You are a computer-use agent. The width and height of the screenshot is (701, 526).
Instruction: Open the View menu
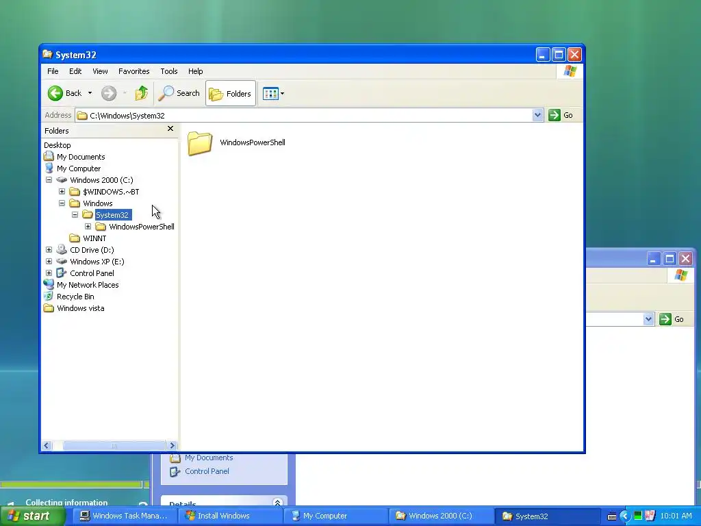click(x=100, y=71)
